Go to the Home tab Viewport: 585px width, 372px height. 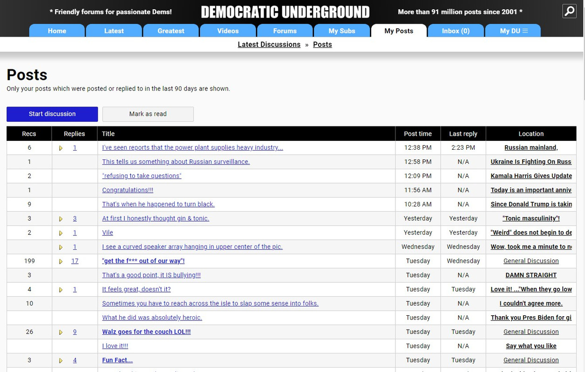[x=57, y=31]
